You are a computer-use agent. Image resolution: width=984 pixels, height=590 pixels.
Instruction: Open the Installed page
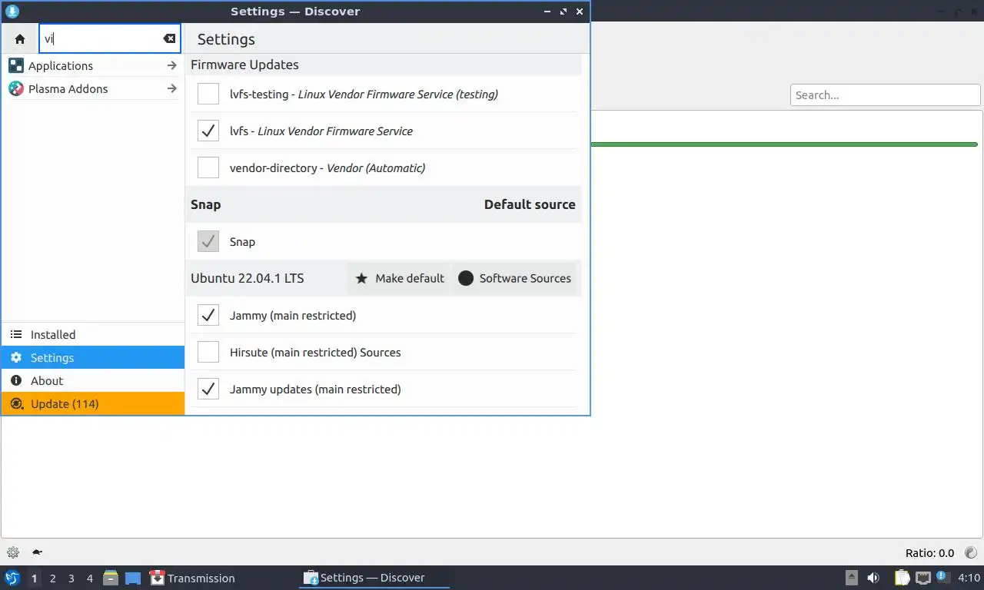(x=93, y=335)
